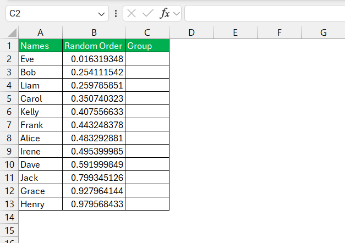Select row 1 header

(9, 46)
